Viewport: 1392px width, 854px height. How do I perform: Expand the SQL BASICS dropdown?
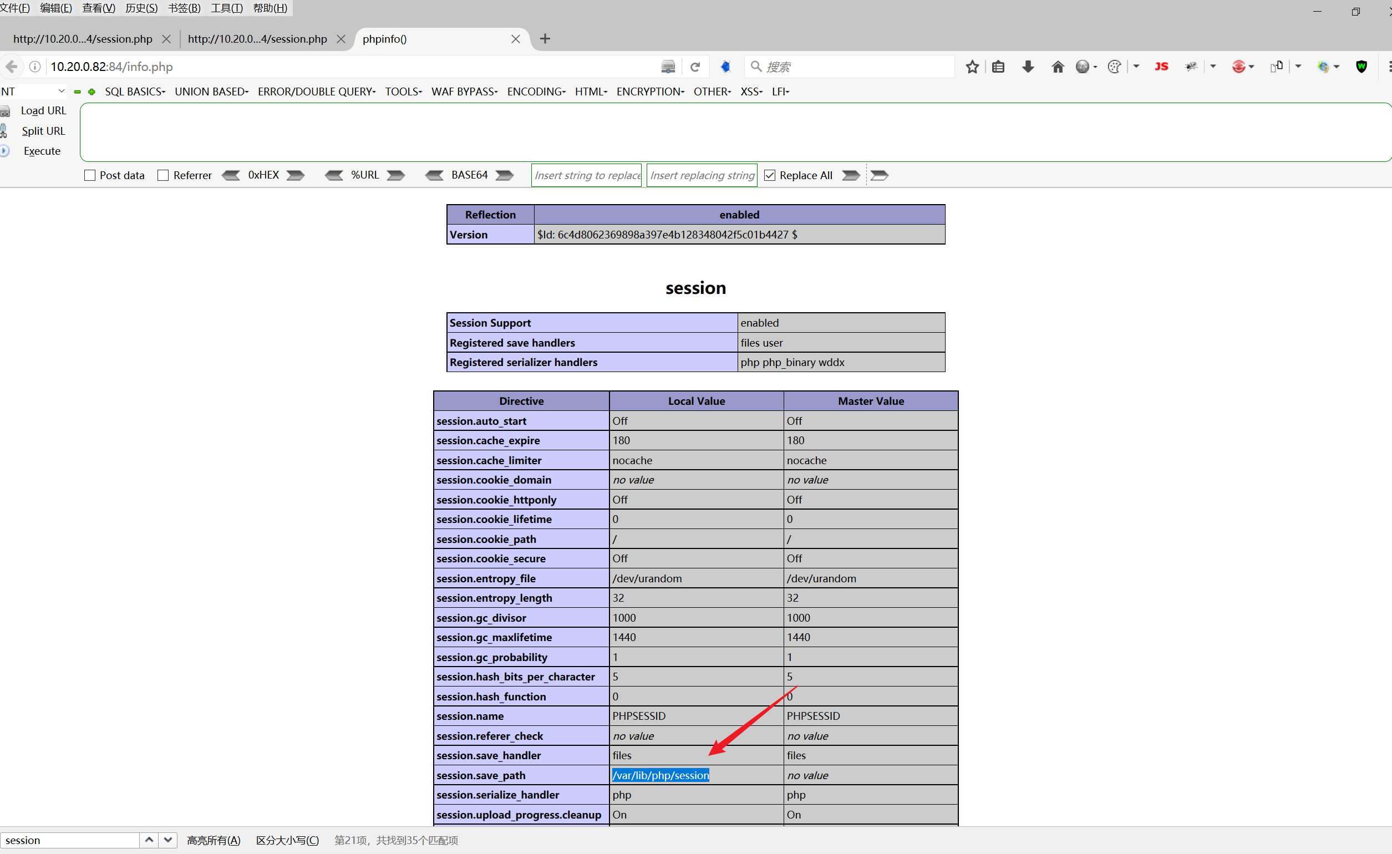(135, 91)
